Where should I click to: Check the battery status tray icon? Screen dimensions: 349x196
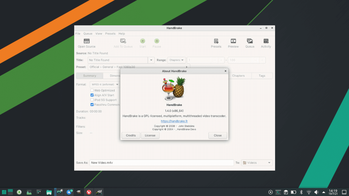293,192
